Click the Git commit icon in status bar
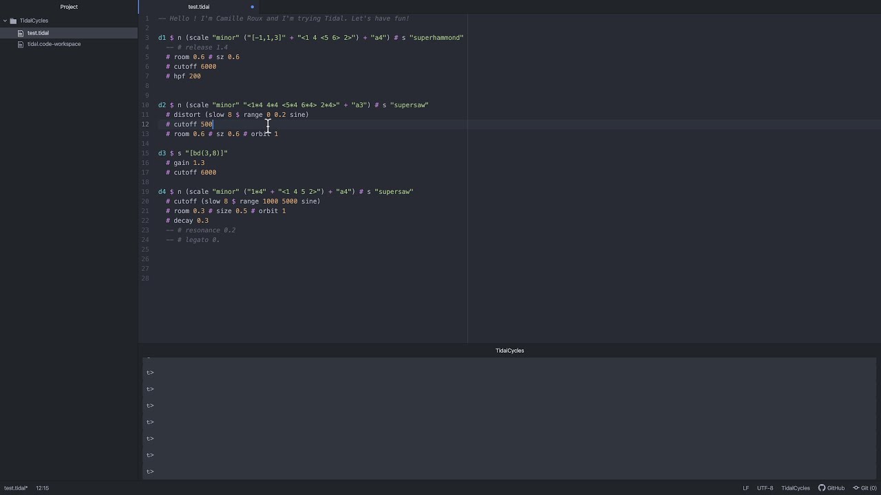This screenshot has width=881, height=495. pyautogui.click(x=857, y=488)
